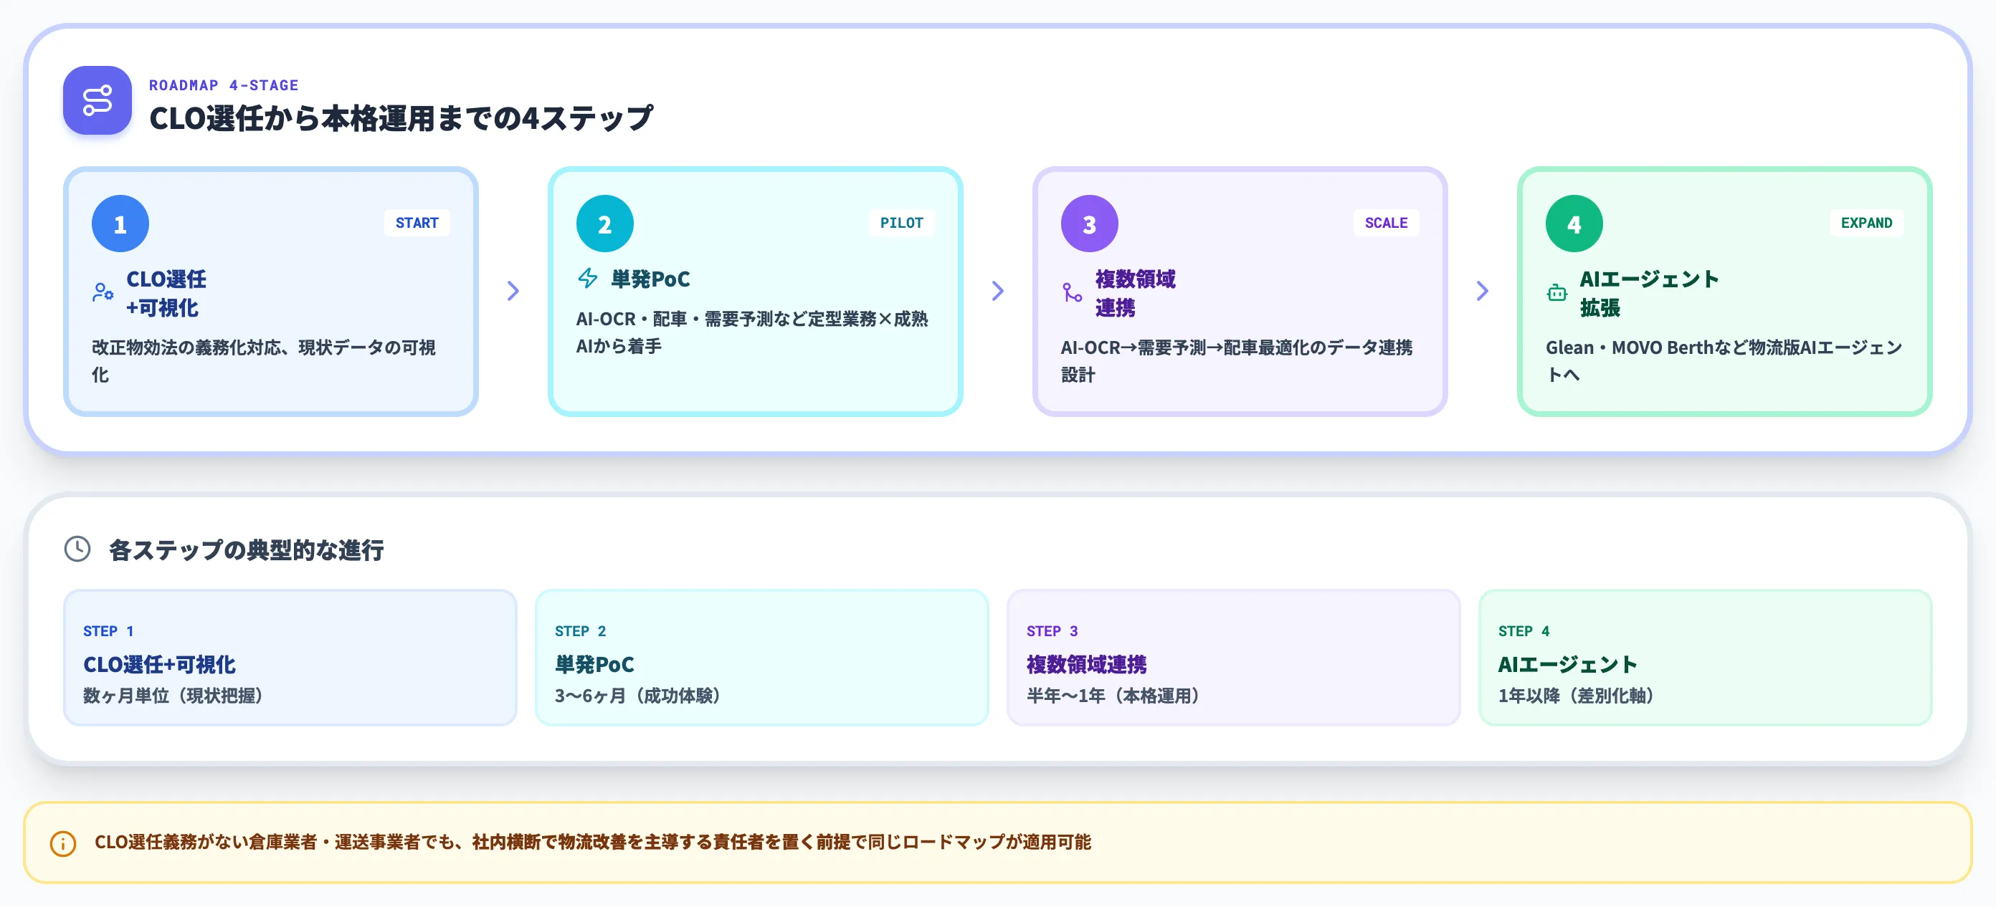Click the PILOT badge on card 2

pyautogui.click(x=901, y=223)
